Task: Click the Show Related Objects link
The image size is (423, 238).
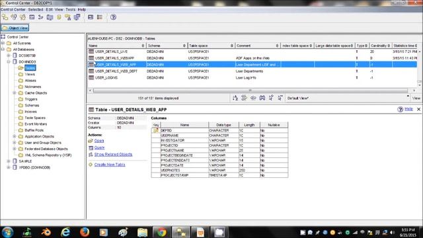Action: click(113, 154)
